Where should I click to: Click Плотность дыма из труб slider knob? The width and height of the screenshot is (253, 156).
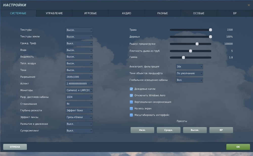point(191,51)
